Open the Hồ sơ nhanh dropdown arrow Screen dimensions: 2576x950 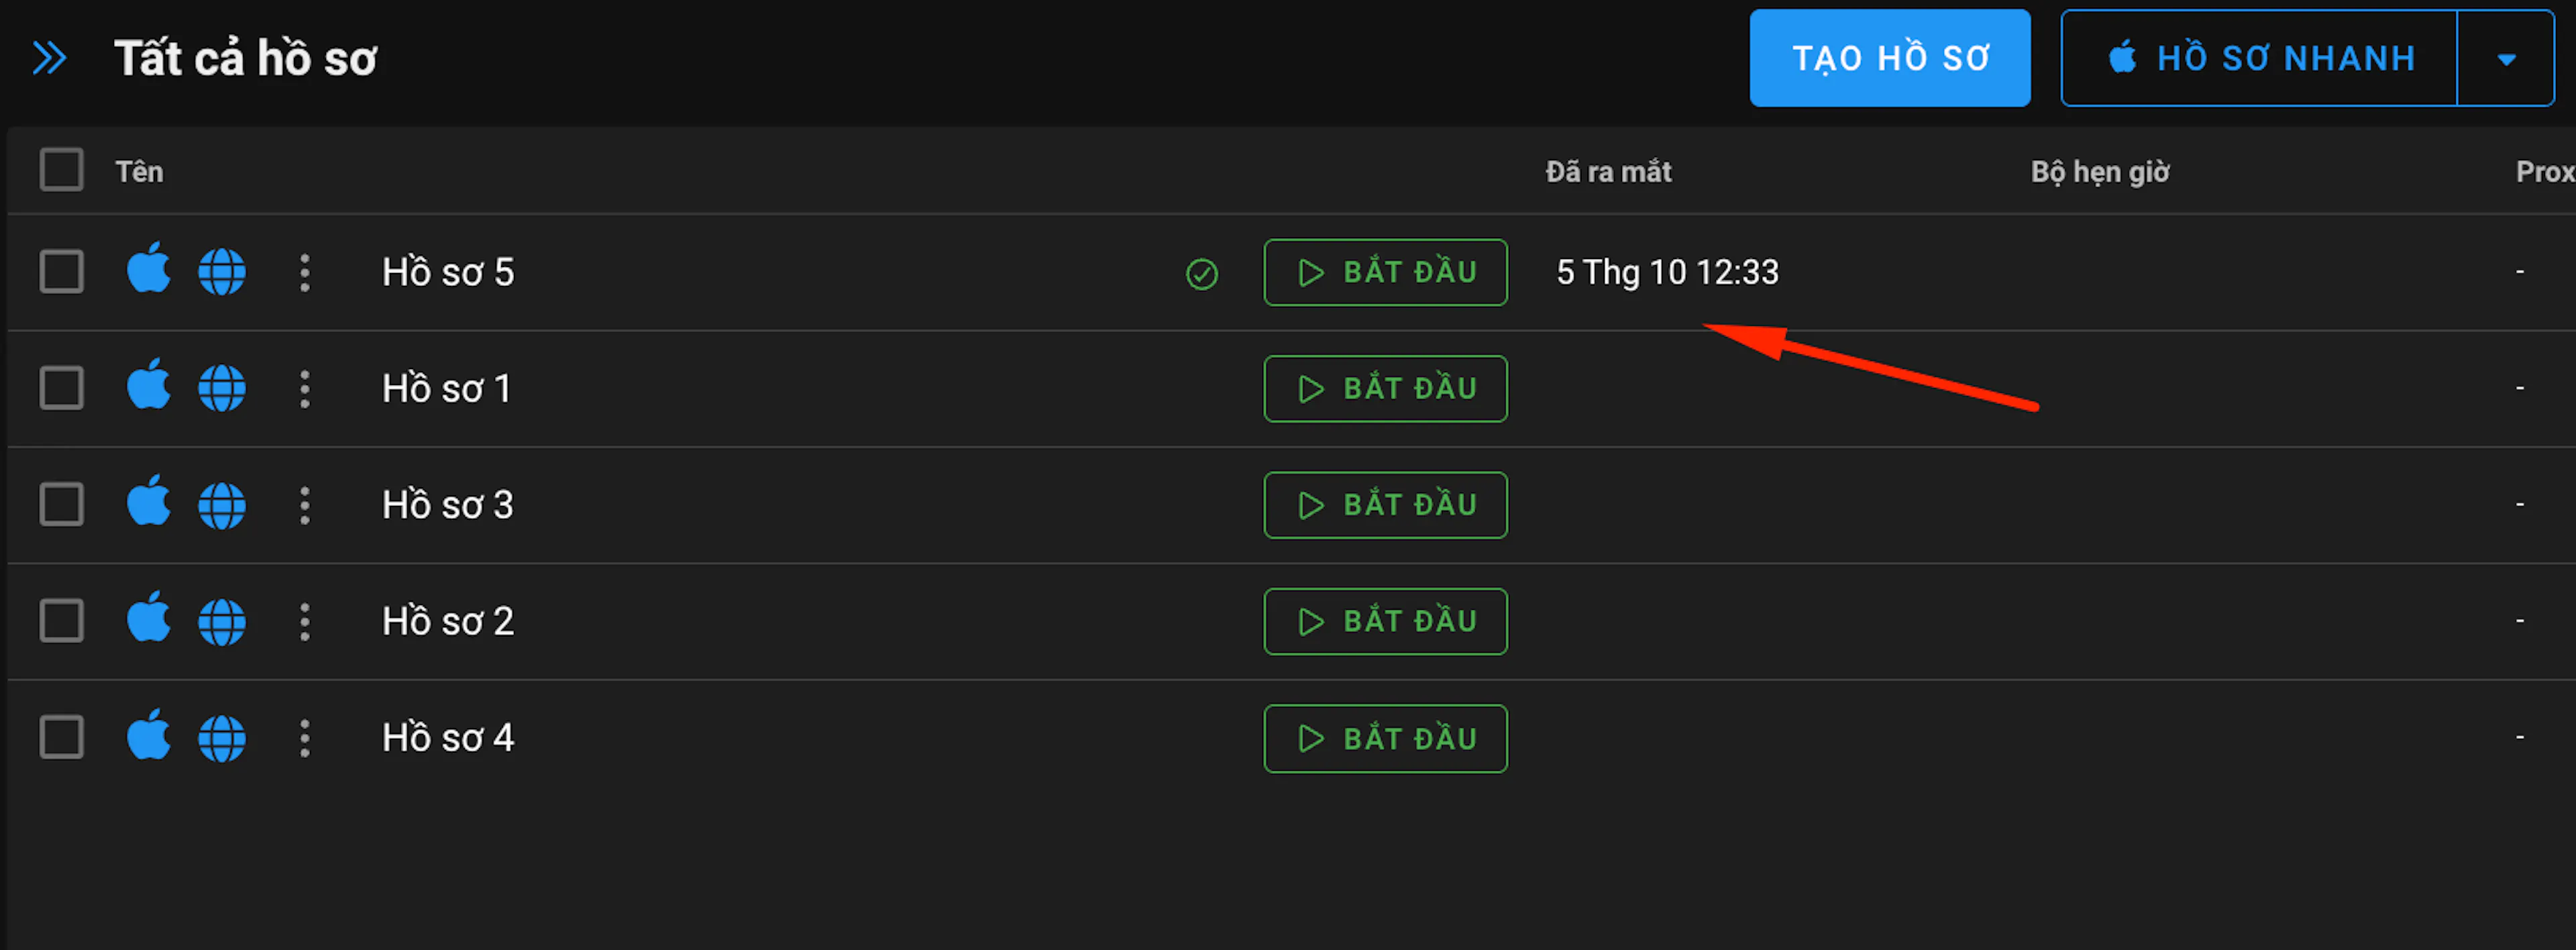point(2506,58)
